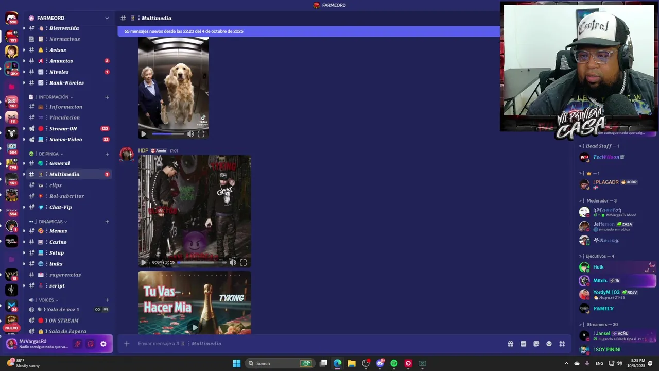Click the 65 mensajes nuevos banner
Screen dimensions: 659x371
pos(308,31)
